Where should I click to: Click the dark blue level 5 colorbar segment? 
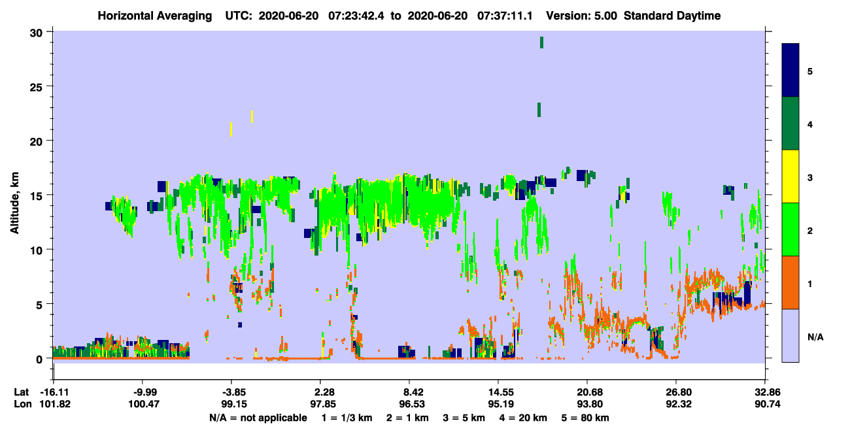pyautogui.click(x=790, y=71)
